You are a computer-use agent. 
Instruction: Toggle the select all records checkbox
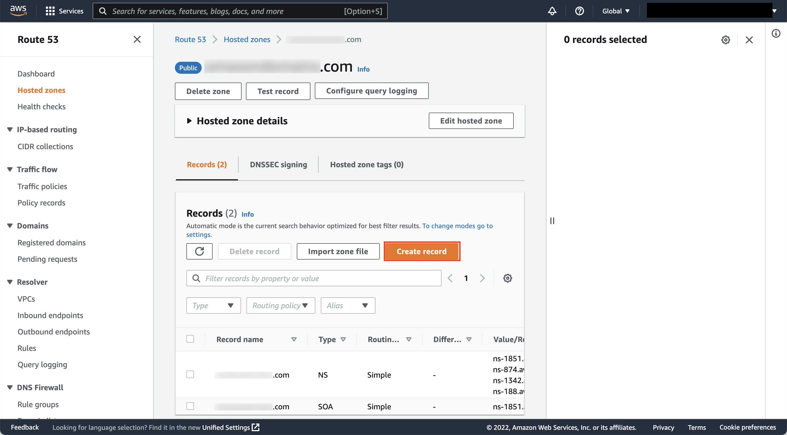tap(190, 339)
